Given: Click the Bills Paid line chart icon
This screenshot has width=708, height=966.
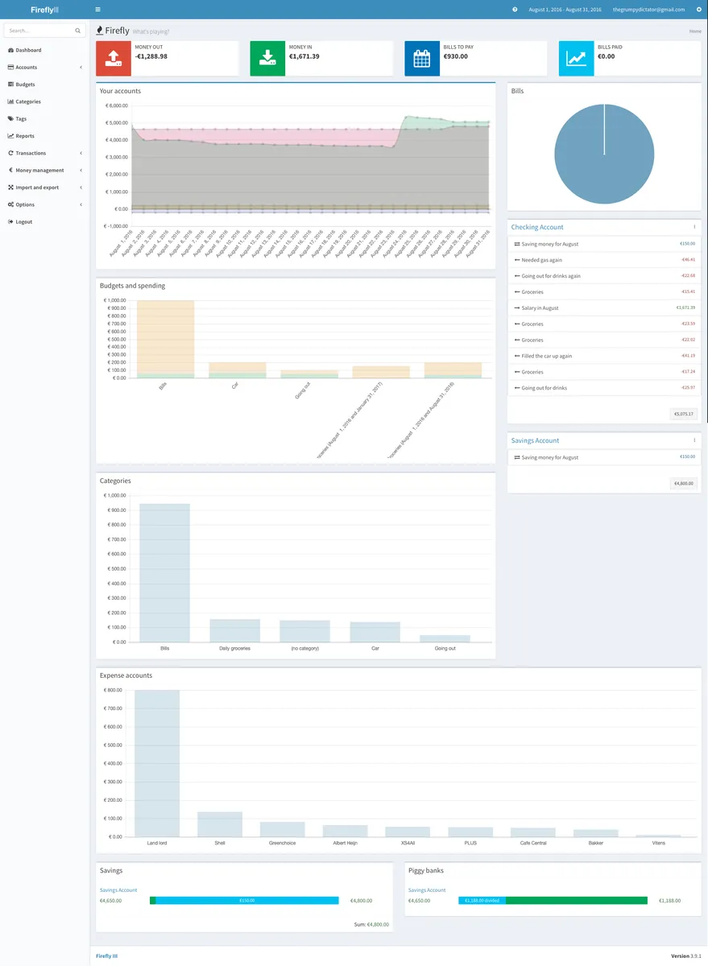Looking at the screenshot, I should (576, 59).
